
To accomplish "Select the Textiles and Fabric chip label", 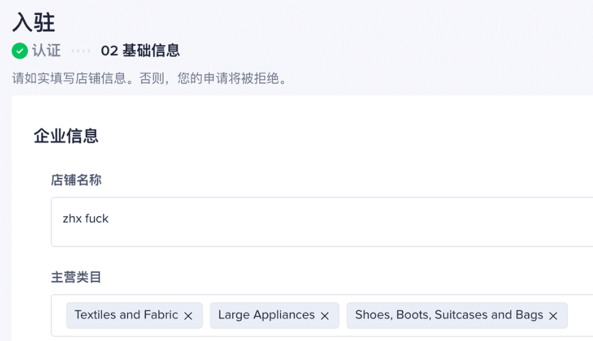I will point(126,315).
